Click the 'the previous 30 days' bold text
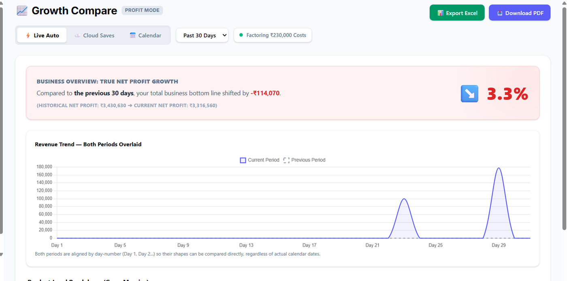The image size is (567, 281). (104, 93)
